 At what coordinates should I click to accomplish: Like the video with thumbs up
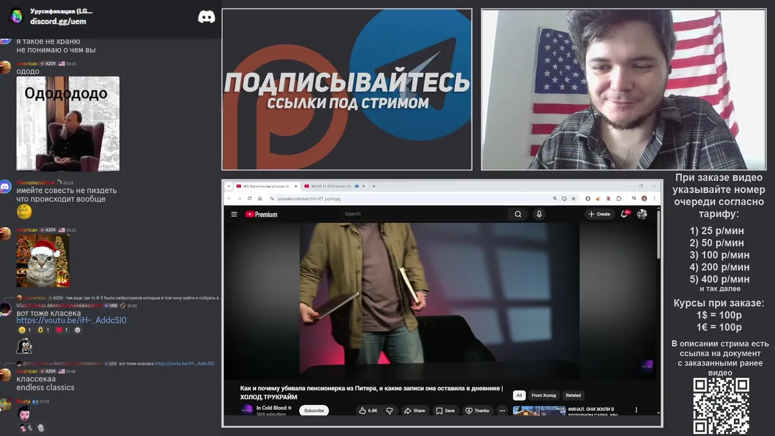[x=368, y=411]
